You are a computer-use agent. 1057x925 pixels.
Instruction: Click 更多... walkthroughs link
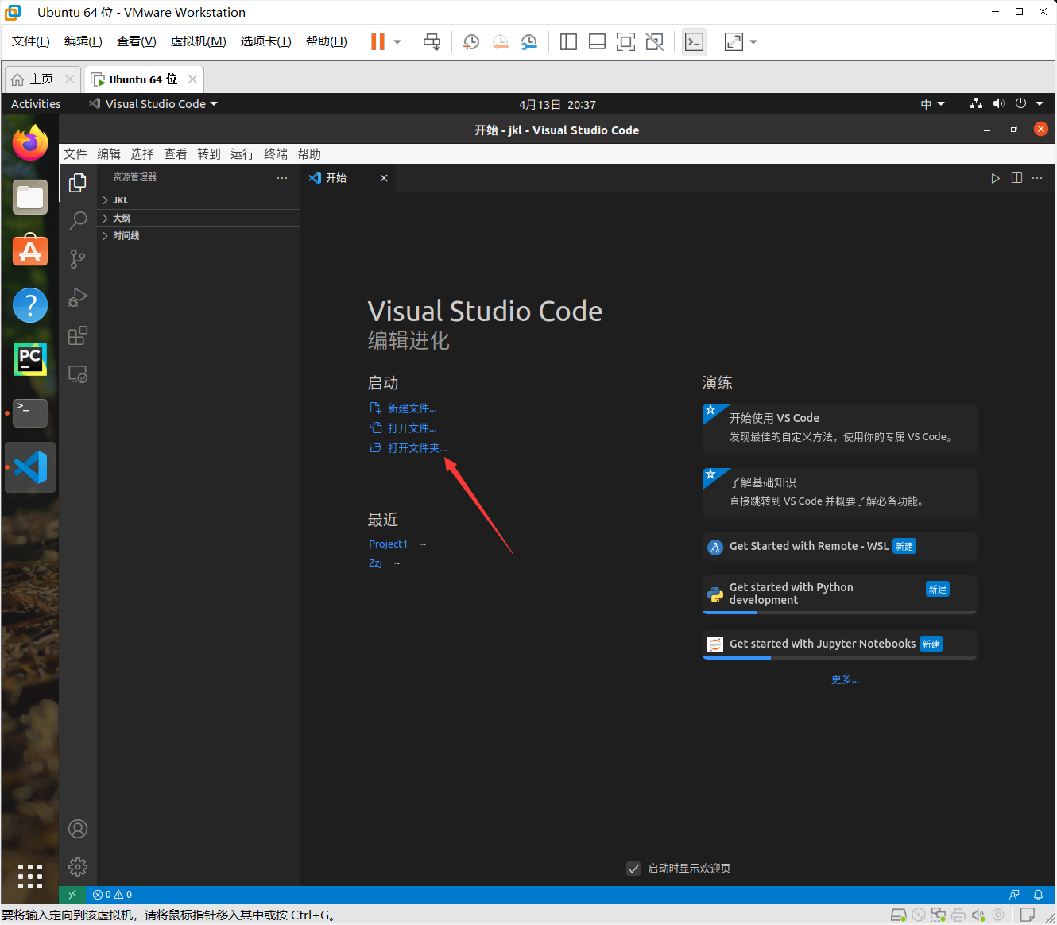[845, 679]
